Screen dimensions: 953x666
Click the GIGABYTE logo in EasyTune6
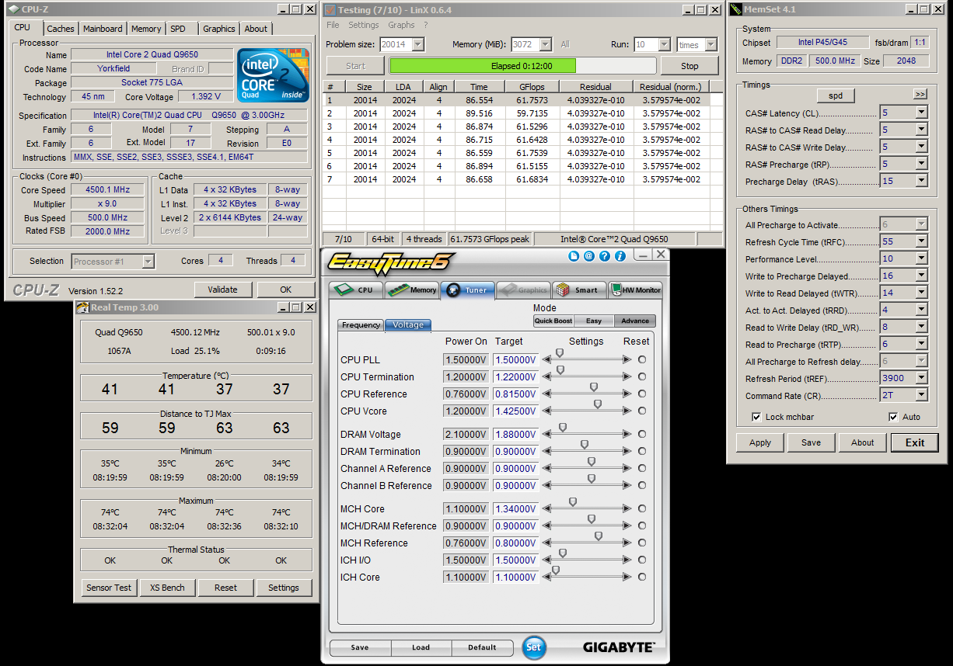619,647
